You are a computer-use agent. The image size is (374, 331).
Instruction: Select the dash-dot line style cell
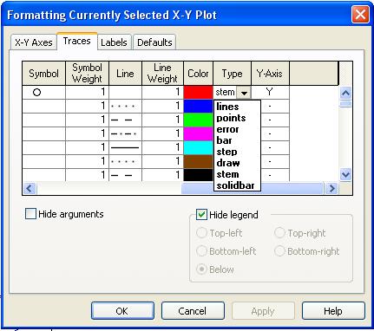pos(125,133)
